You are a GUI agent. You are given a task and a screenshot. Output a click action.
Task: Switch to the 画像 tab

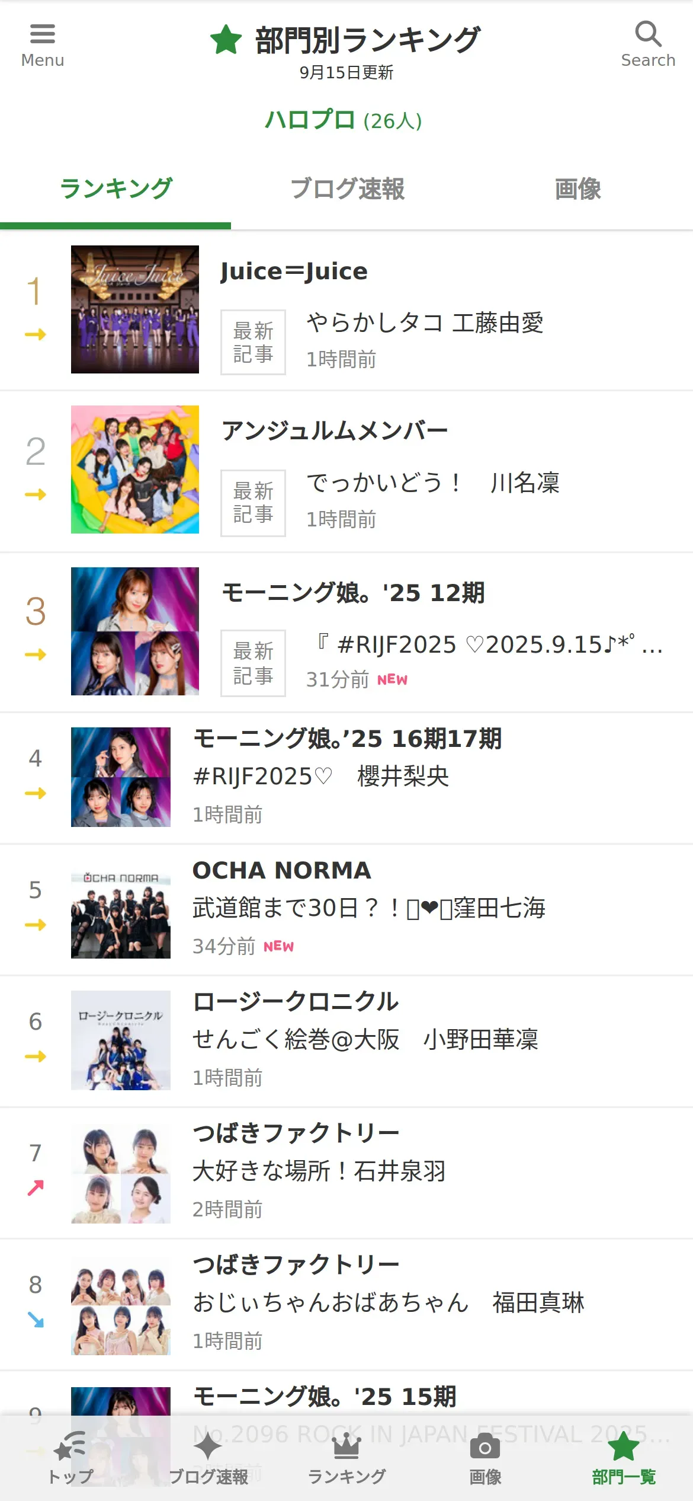coord(577,189)
